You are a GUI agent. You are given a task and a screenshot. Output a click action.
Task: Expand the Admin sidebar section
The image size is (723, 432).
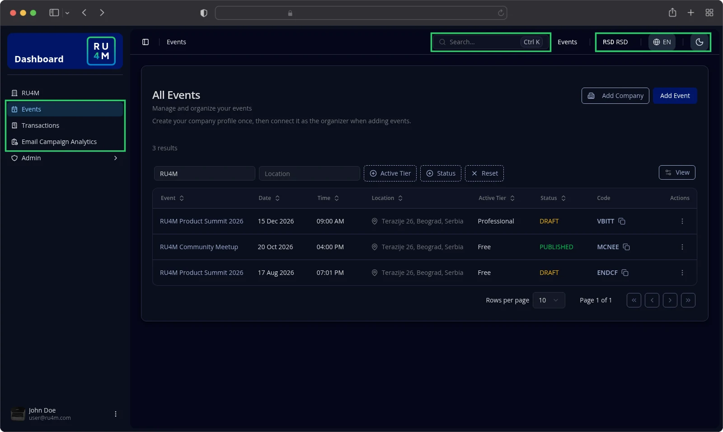(x=65, y=158)
